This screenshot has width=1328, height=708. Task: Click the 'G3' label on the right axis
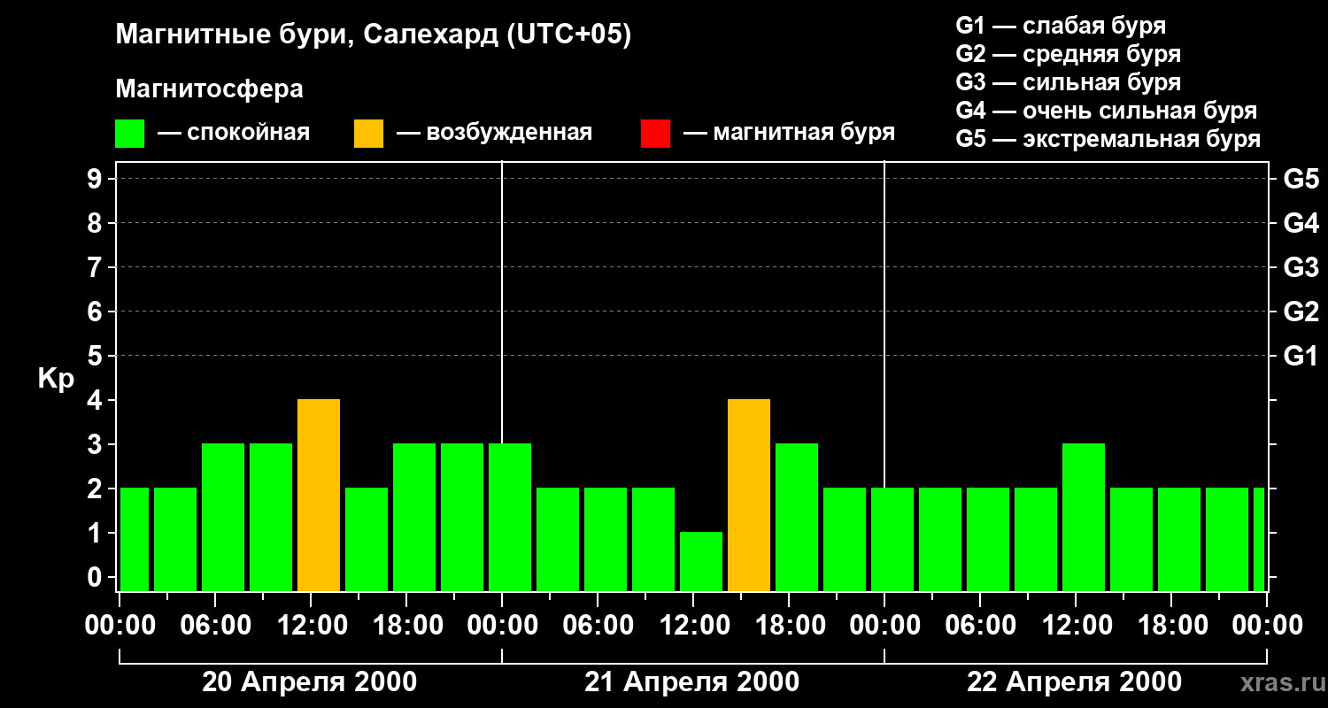pos(1301,267)
